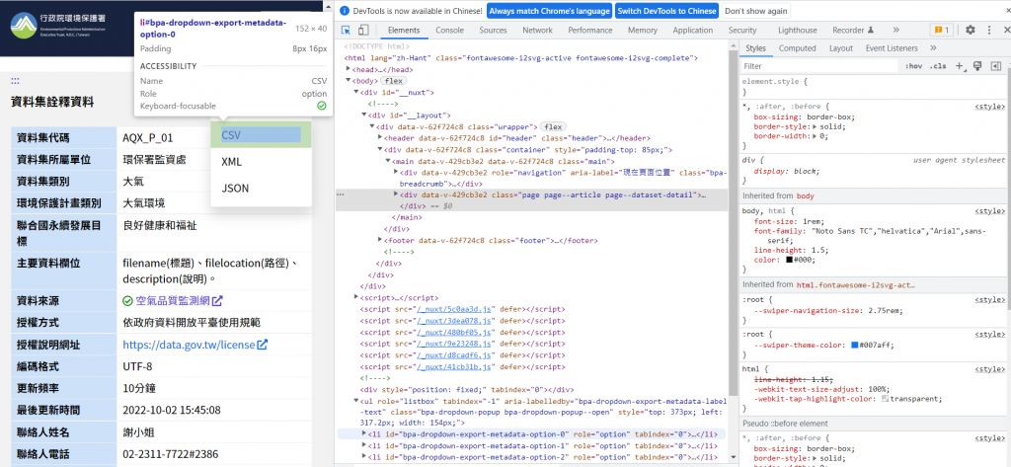
Task: Click the Keyboard-focusable green check in tooltip
Action: click(322, 106)
